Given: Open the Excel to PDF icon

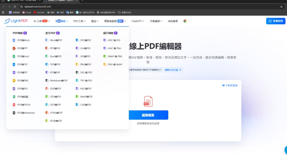Looking at the screenshot, I should (x=47, y=56).
